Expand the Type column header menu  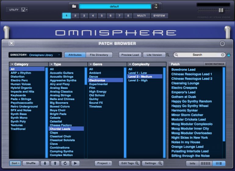51,64
